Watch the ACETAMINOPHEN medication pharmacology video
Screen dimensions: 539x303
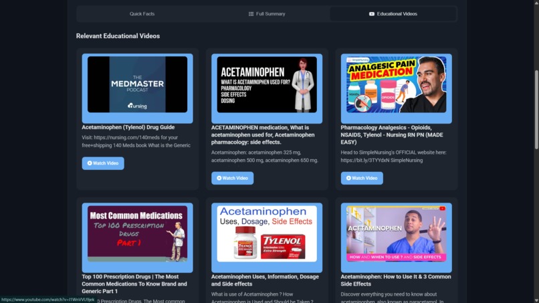click(x=232, y=178)
